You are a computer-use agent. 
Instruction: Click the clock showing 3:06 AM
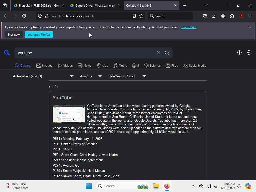tap(228, 186)
